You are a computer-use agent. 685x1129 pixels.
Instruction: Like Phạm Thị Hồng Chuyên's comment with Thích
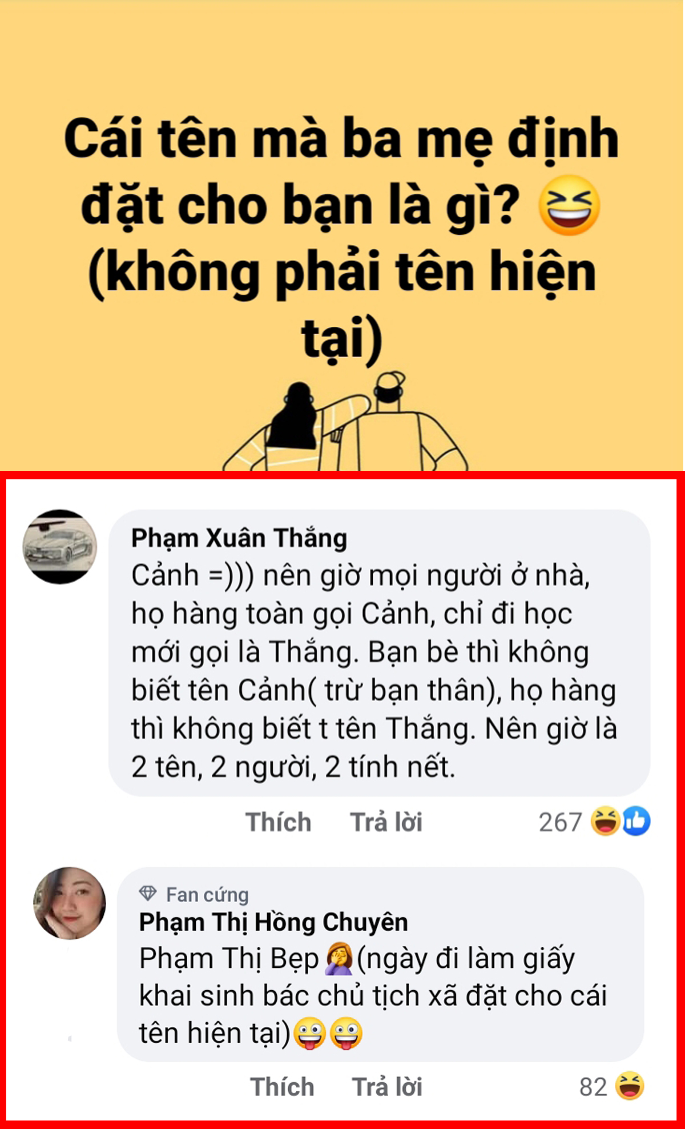(x=282, y=1087)
